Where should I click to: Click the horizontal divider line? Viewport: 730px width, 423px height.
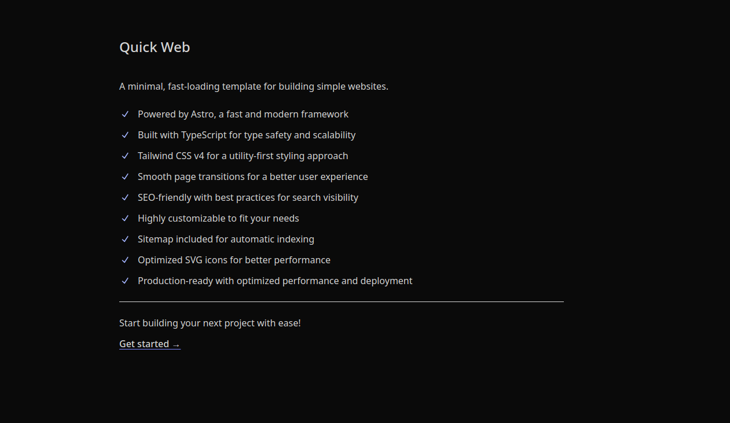342,301
